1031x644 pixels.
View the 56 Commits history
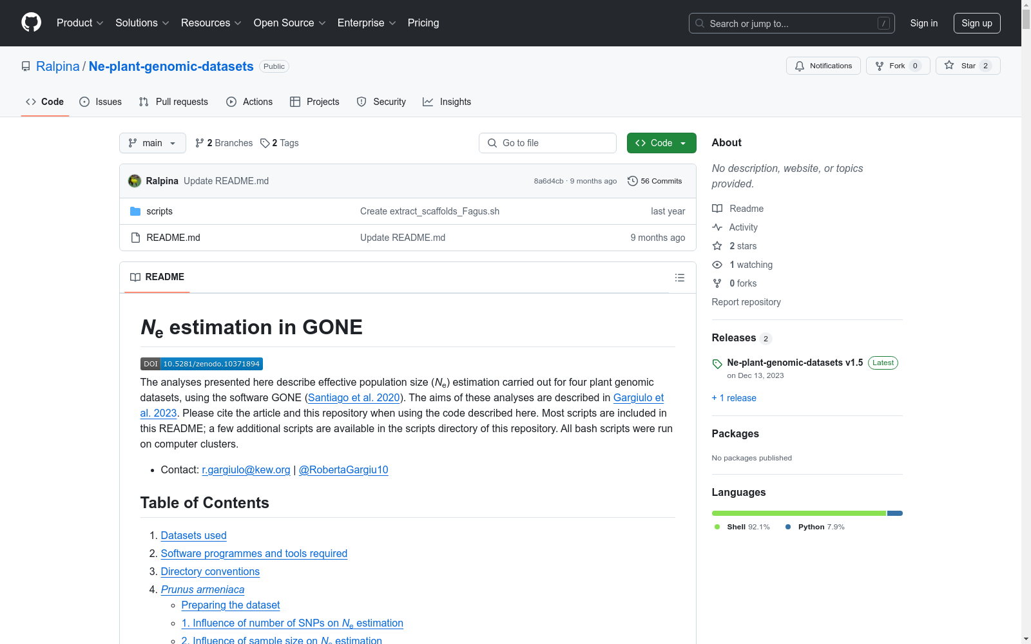(655, 181)
